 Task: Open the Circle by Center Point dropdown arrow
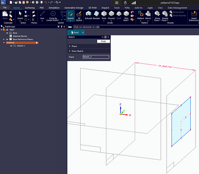[59, 20]
